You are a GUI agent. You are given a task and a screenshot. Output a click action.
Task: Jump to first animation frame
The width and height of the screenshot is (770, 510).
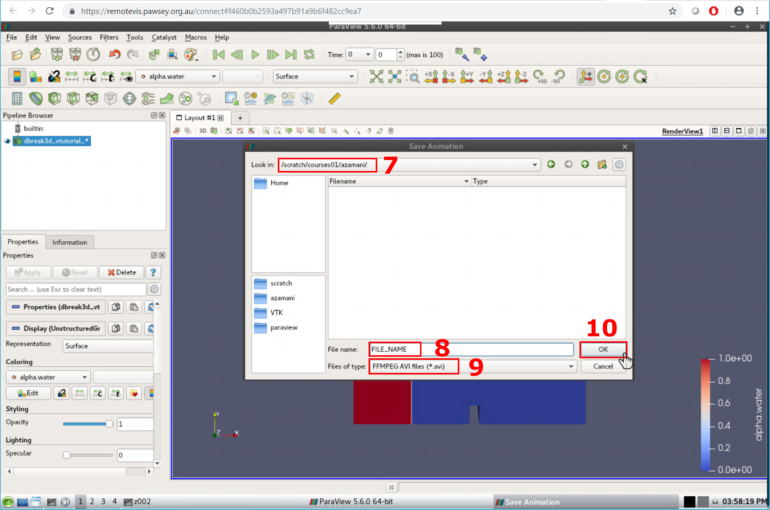coord(218,55)
